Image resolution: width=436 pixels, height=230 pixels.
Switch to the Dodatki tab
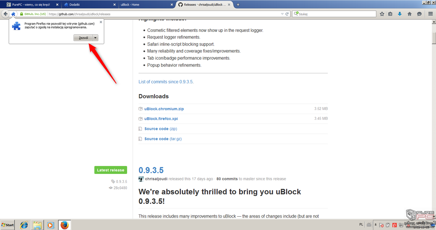click(x=89, y=4)
